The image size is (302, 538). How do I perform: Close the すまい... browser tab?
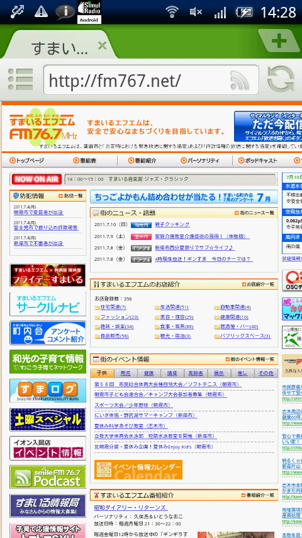pos(102,45)
